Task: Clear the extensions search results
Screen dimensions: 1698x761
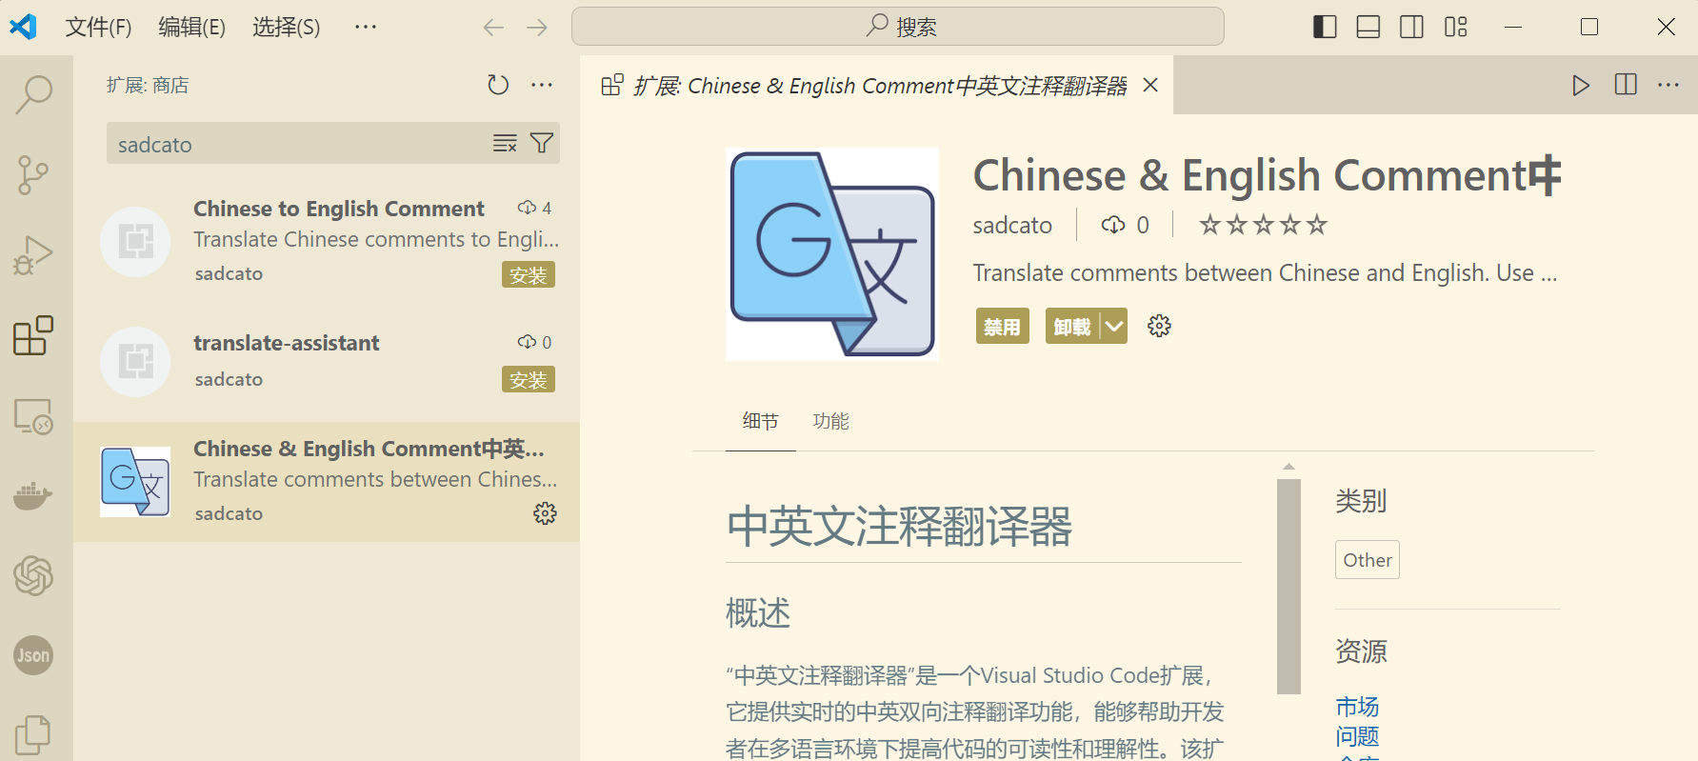Action: click(505, 144)
